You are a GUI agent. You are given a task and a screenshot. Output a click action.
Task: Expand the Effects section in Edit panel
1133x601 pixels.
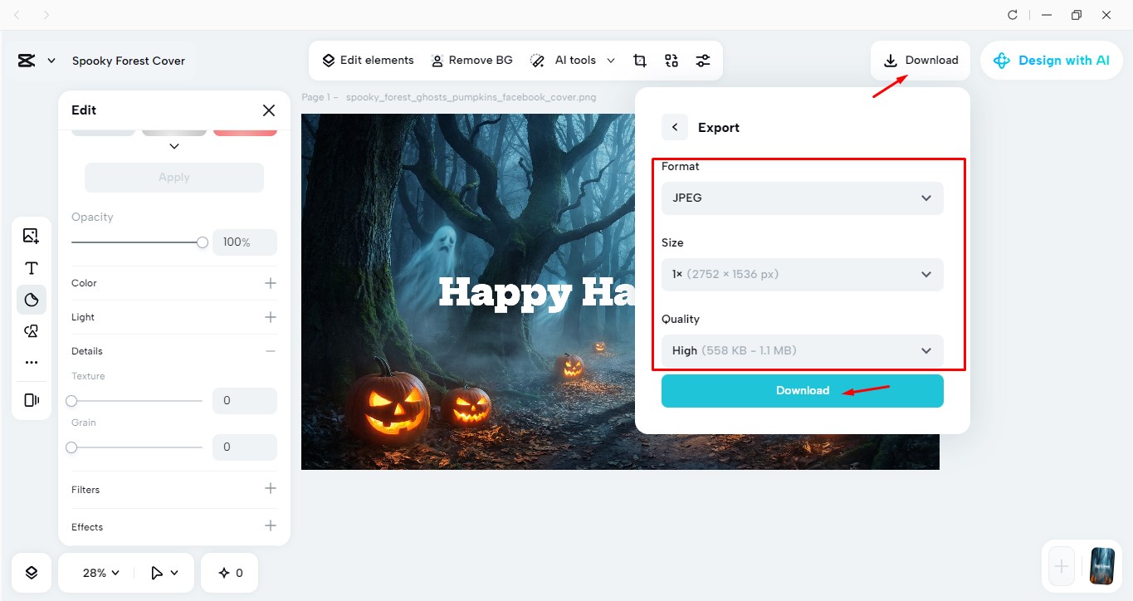pos(173,526)
